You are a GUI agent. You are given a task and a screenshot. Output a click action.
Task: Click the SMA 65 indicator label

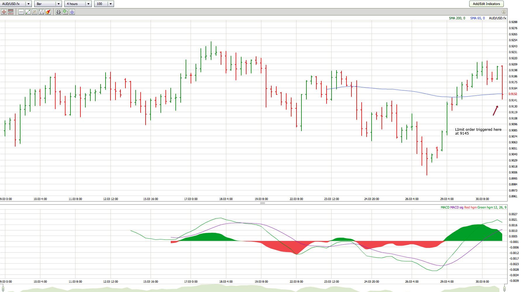477,18
